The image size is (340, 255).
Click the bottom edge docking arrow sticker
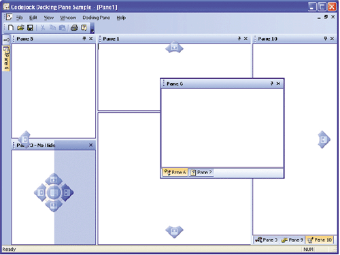tap(174, 232)
